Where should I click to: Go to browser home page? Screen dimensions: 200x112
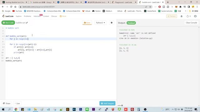pos(15,7)
